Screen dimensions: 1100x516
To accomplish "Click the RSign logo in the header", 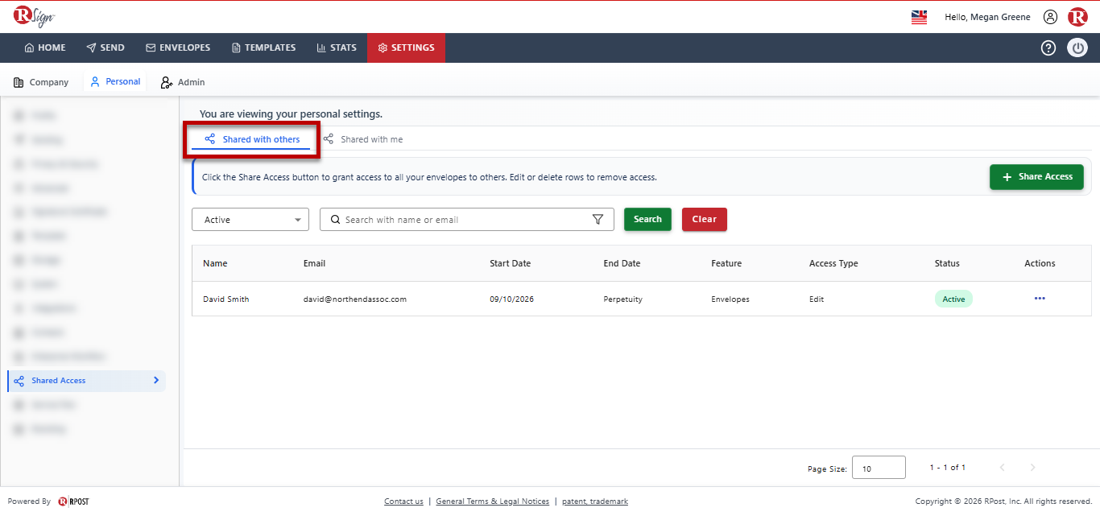I will click(x=34, y=16).
